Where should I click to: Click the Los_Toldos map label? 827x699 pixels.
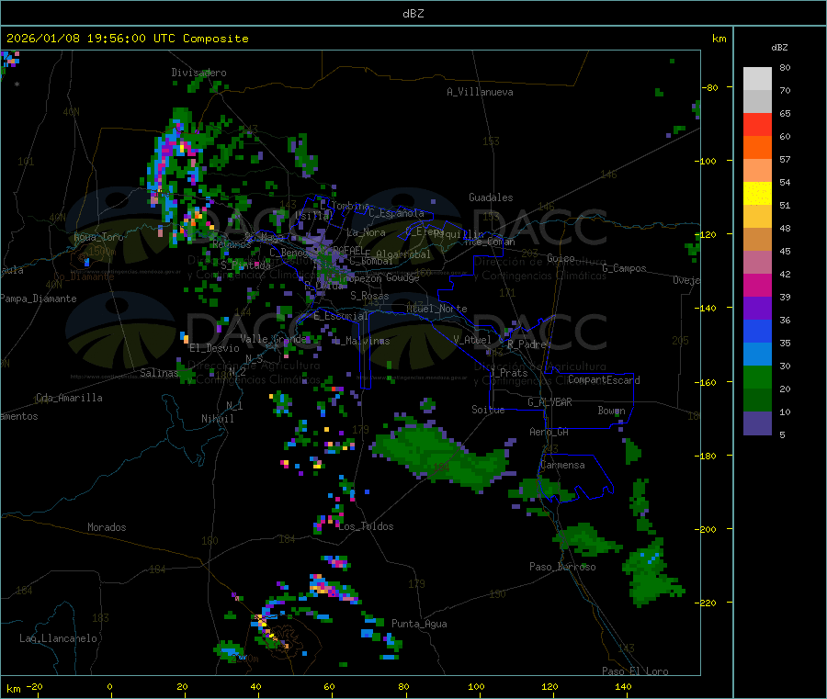[366, 526]
